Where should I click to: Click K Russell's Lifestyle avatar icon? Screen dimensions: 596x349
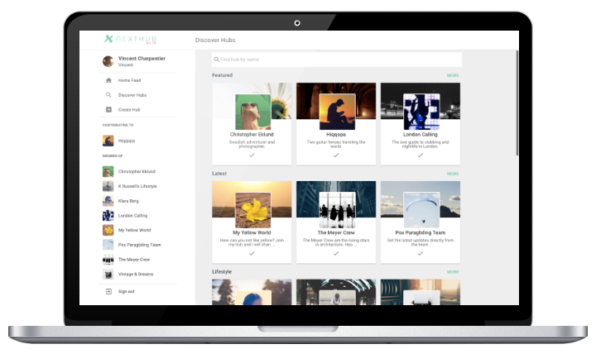pyautogui.click(x=108, y=186)
